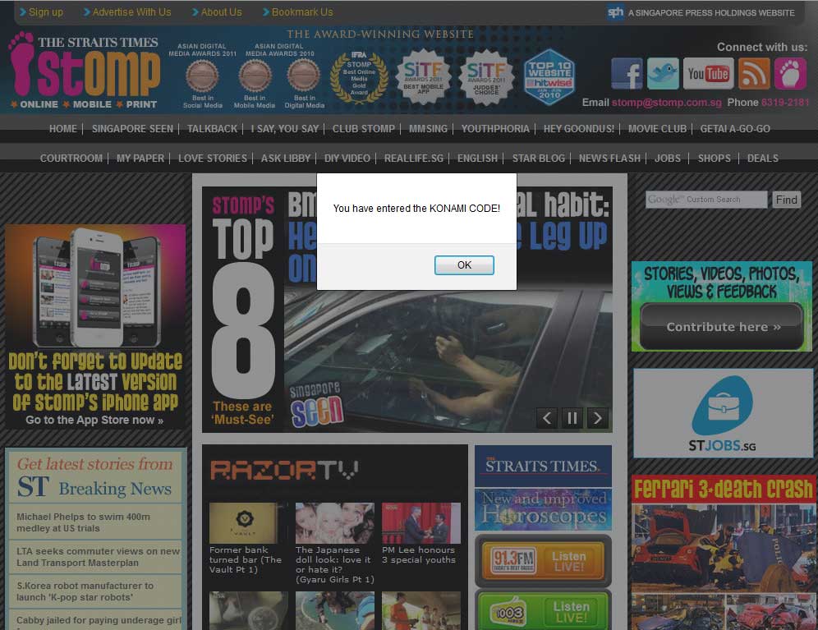Open the DEALS menu item
818x630 pixels.
763,159
